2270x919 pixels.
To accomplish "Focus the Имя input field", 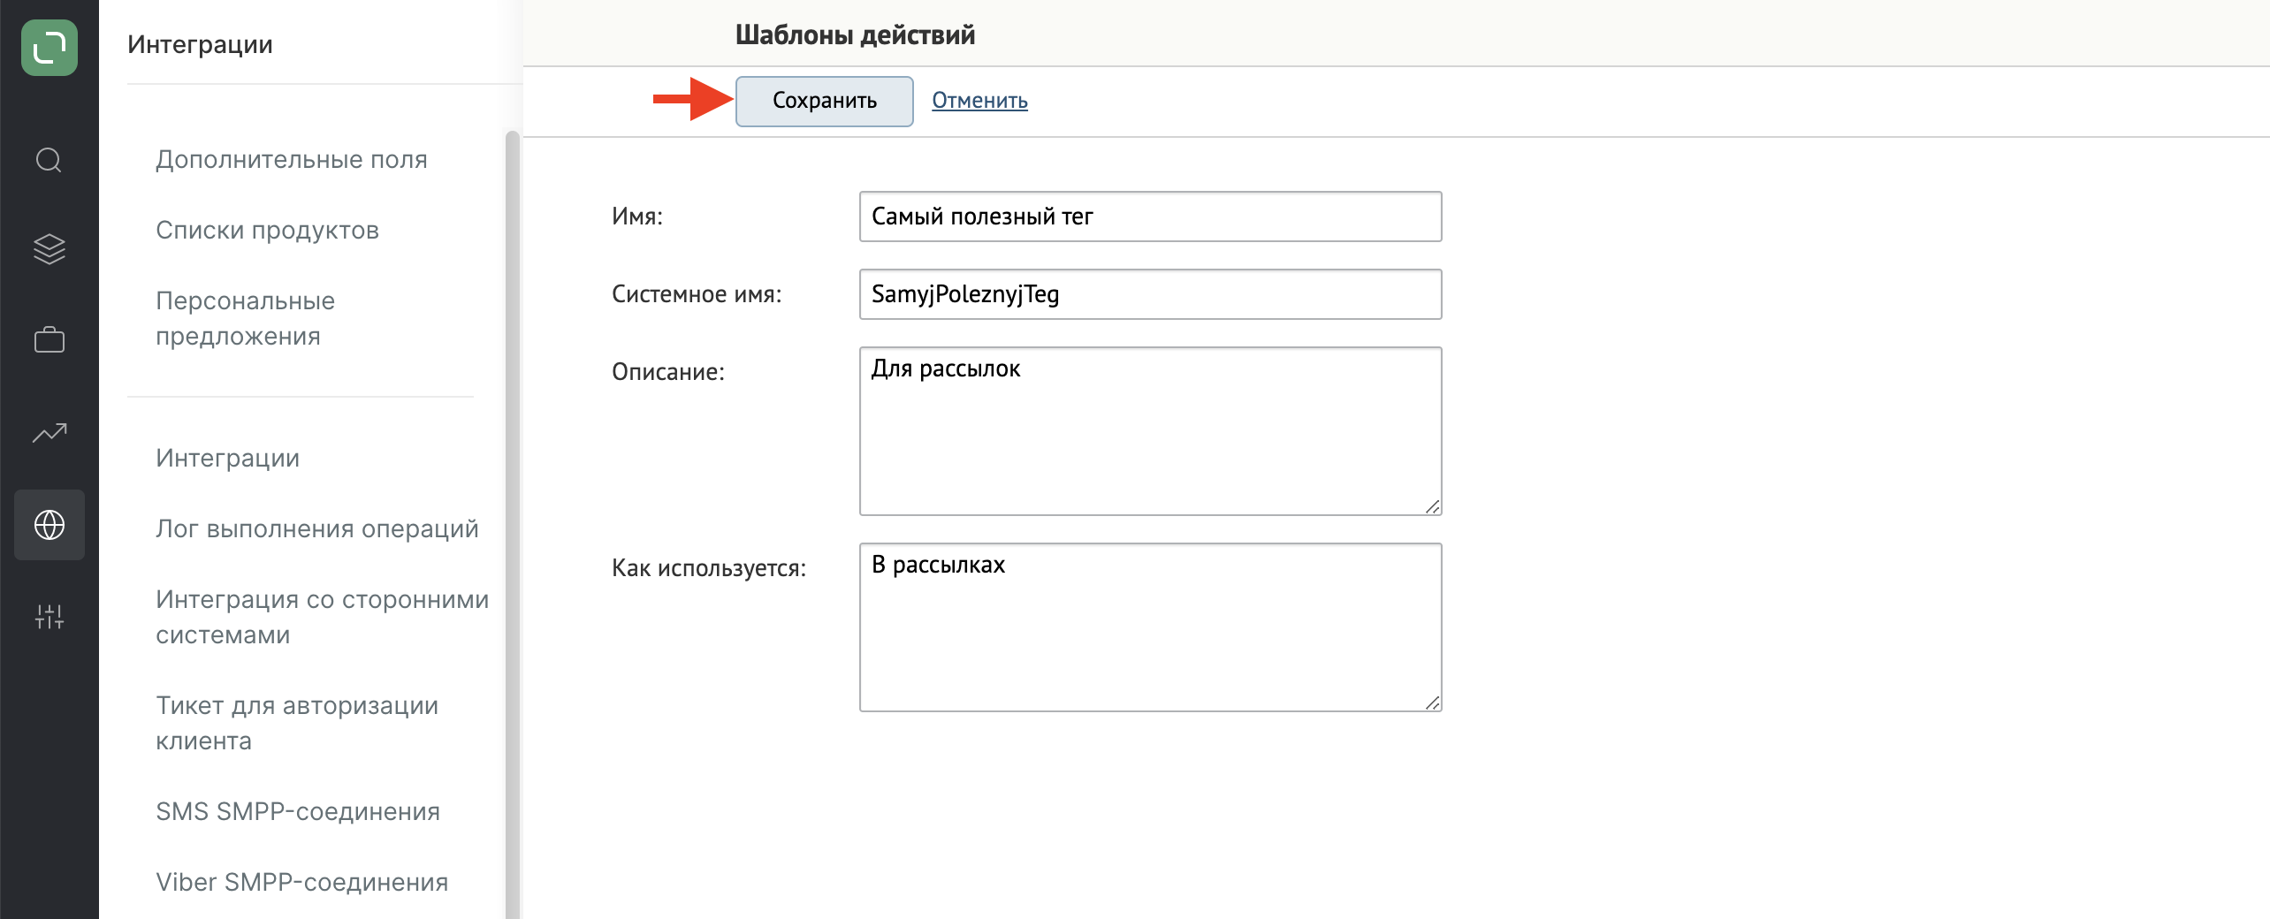I will [1150, 216].
